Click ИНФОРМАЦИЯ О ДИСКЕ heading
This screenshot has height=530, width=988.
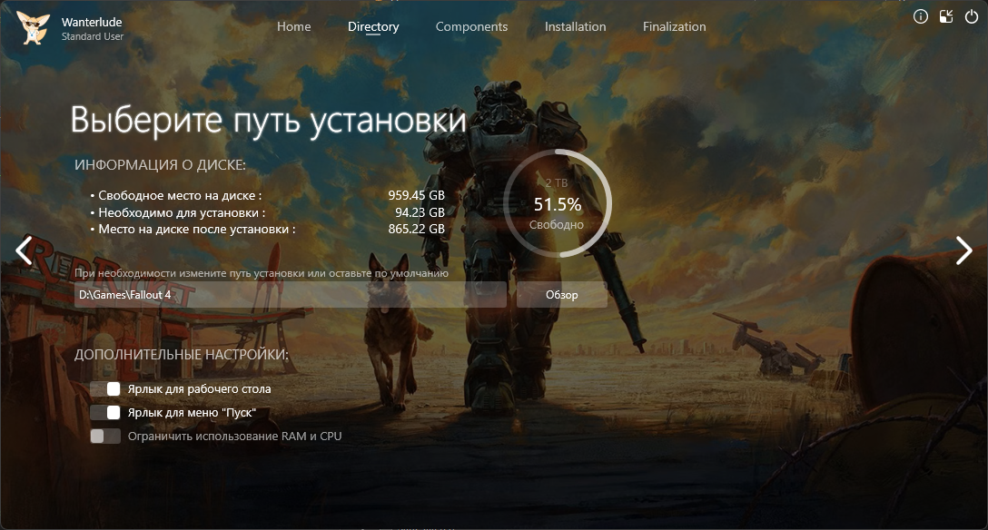coord(160,165)
